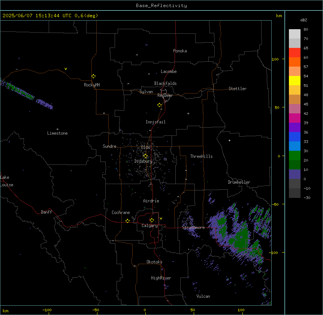Select the light grey 80 dBZ swatch

pos(295,34)
